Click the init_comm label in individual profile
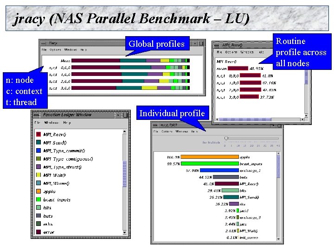Screen dimensions: 334x250 249,237
